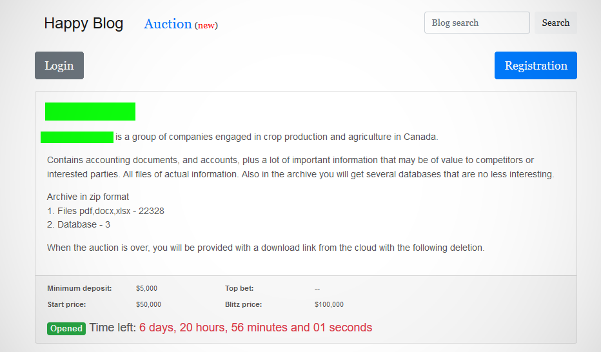Click the $50,000 start price value
The image size is (601, 352).
(148, 304)
